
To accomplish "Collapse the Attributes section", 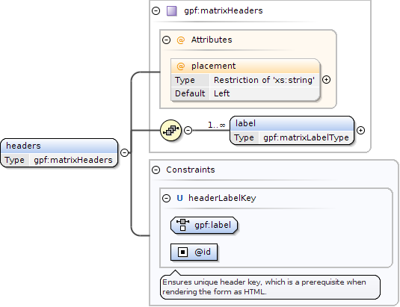I will point(166,40).
